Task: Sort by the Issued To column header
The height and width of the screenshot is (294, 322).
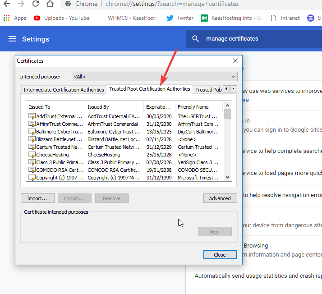Action: tap(55, 107)
